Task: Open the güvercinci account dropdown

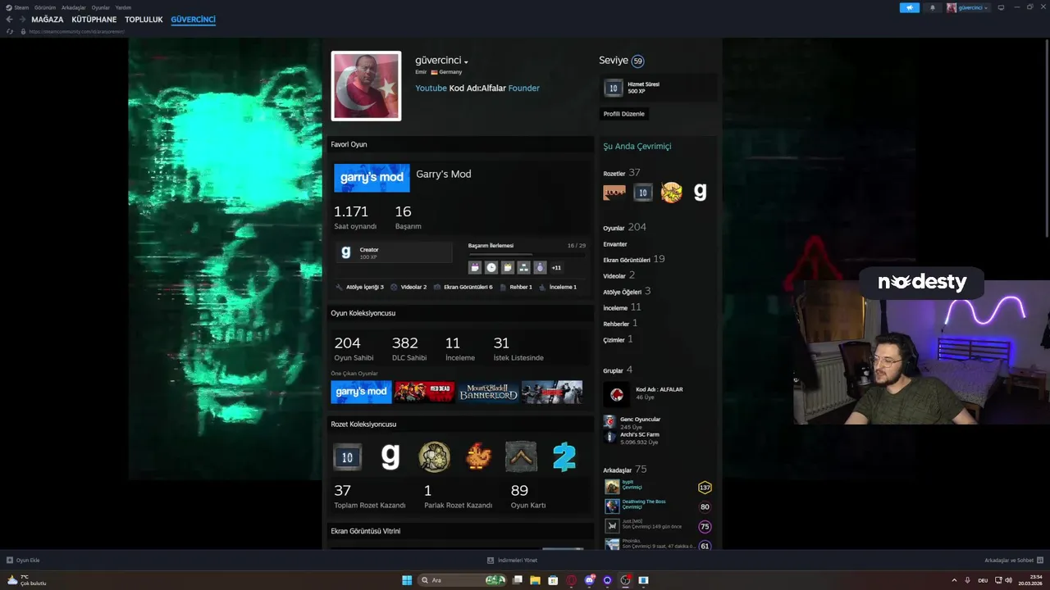Action: (x=968, y=7)
